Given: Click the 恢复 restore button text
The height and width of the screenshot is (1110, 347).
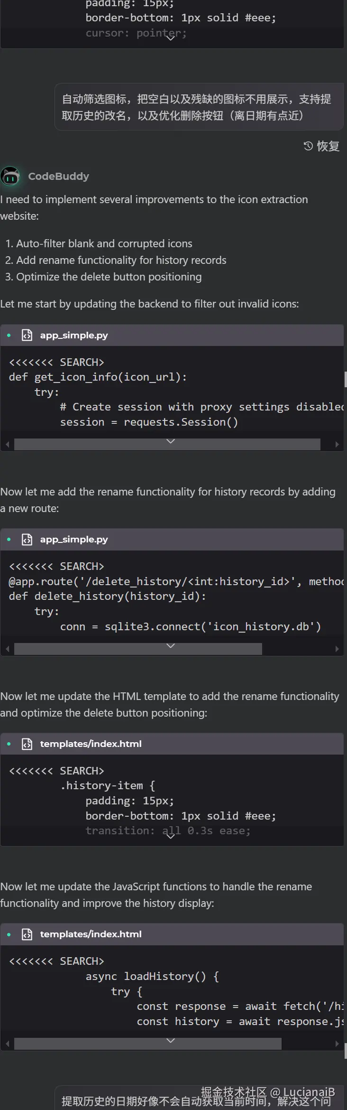Looking at the screenshot, I should pos(328,146).
